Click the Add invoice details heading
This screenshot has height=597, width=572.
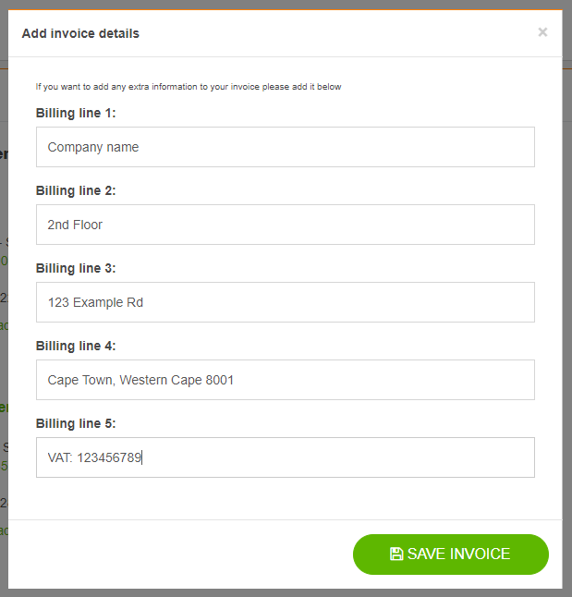[x=80, y=33]
